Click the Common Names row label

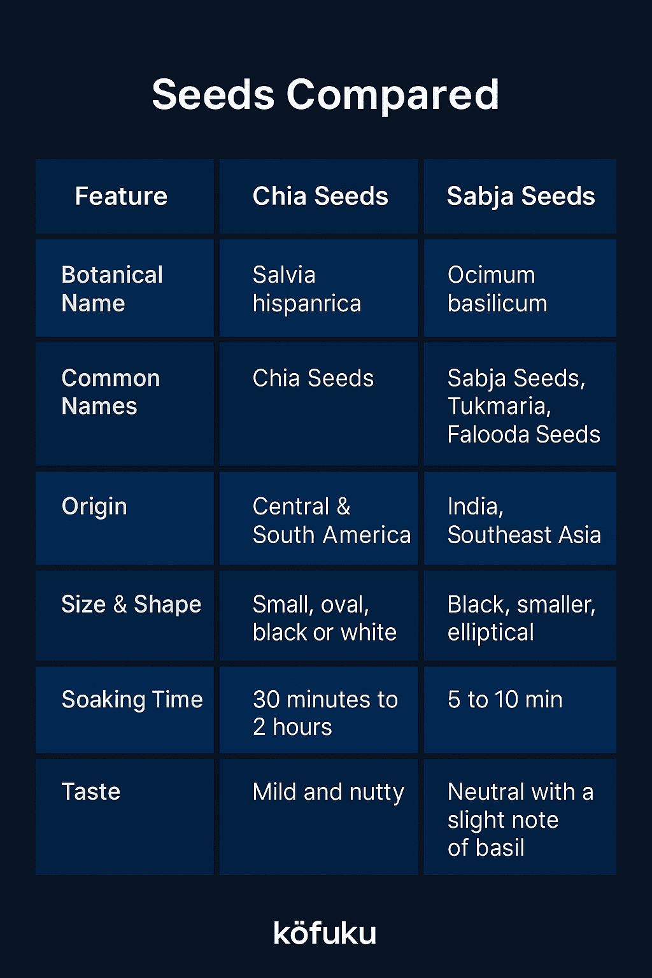click(x=125, y=404)
